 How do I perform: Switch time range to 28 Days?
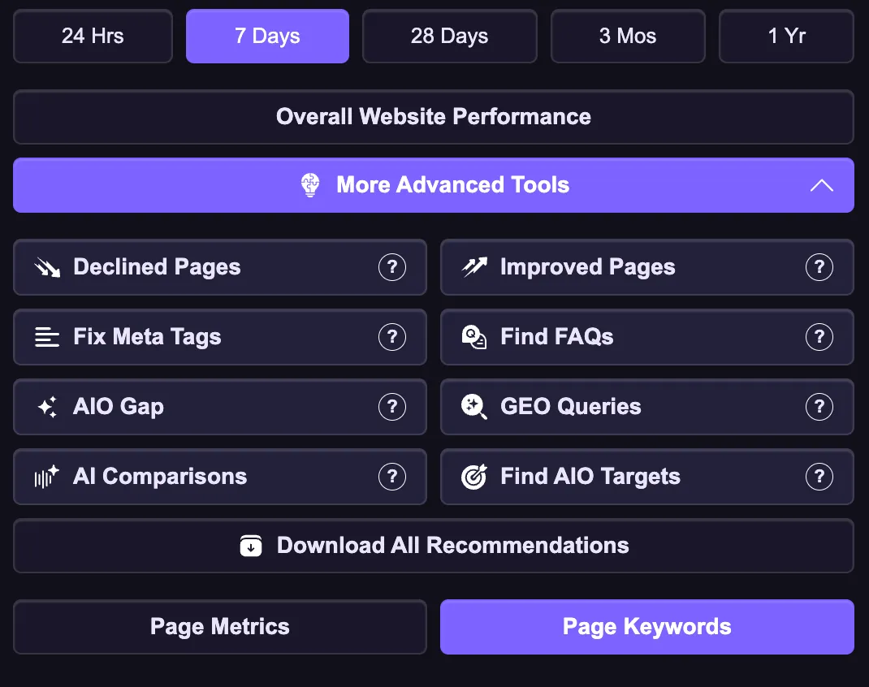(449, 37)
